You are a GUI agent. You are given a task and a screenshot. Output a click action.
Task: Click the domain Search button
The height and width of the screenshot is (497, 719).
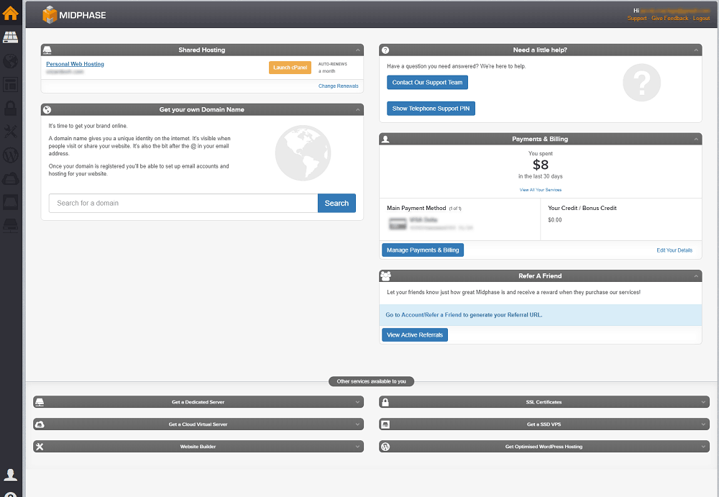pyautogui.click(x=336, y=204)
